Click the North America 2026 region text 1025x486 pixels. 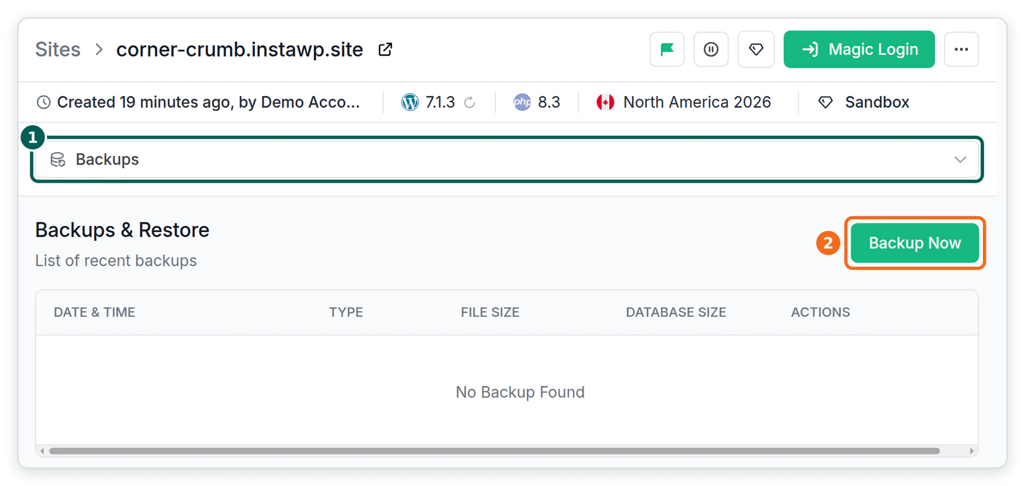(x=697, y=102)
